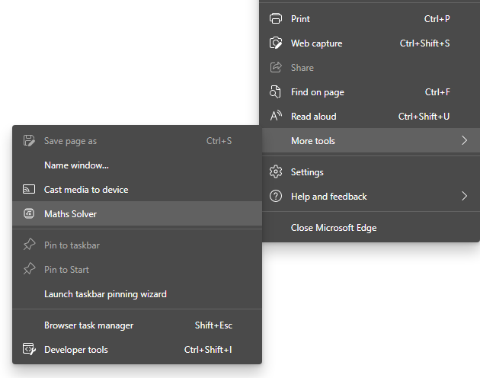Click the Developer tools icon

point(29,350)
